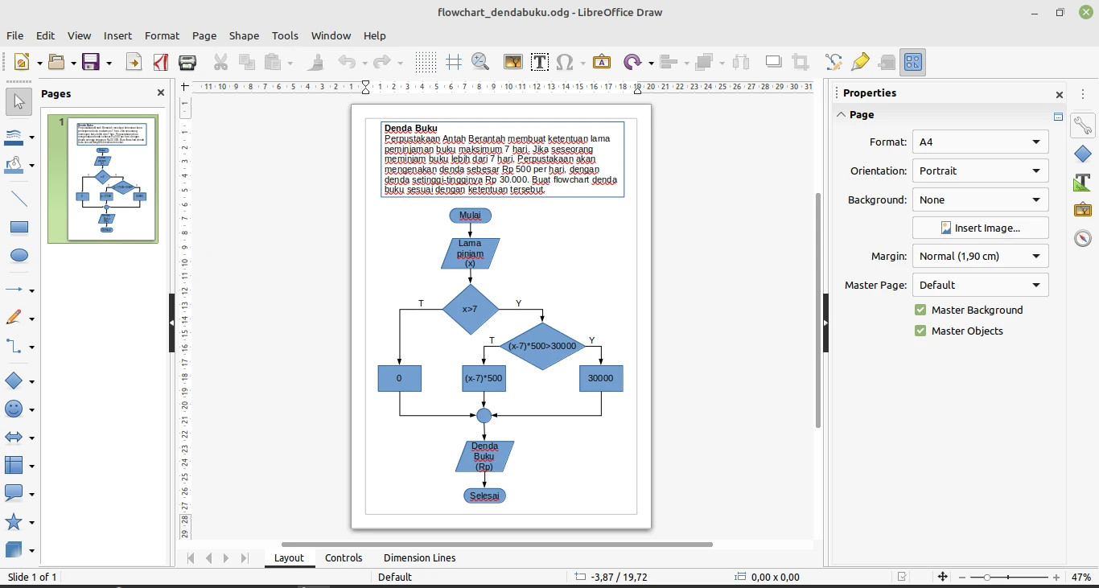Open the Tools menu

click(285, 35)
